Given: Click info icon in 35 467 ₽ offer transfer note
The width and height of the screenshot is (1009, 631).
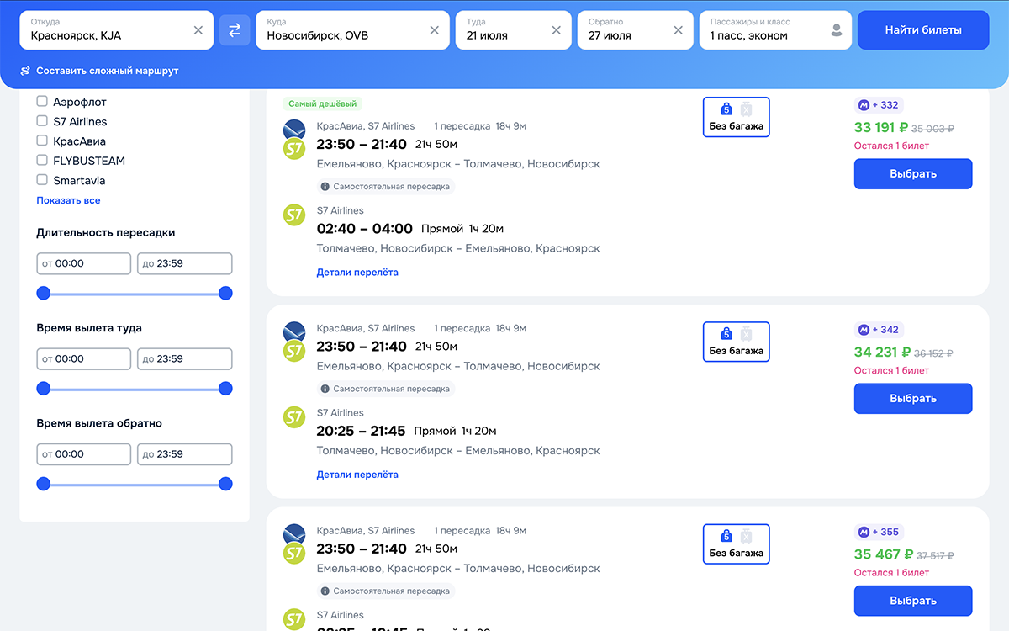Looking at the screenshot, I should (x=325, y=591).
